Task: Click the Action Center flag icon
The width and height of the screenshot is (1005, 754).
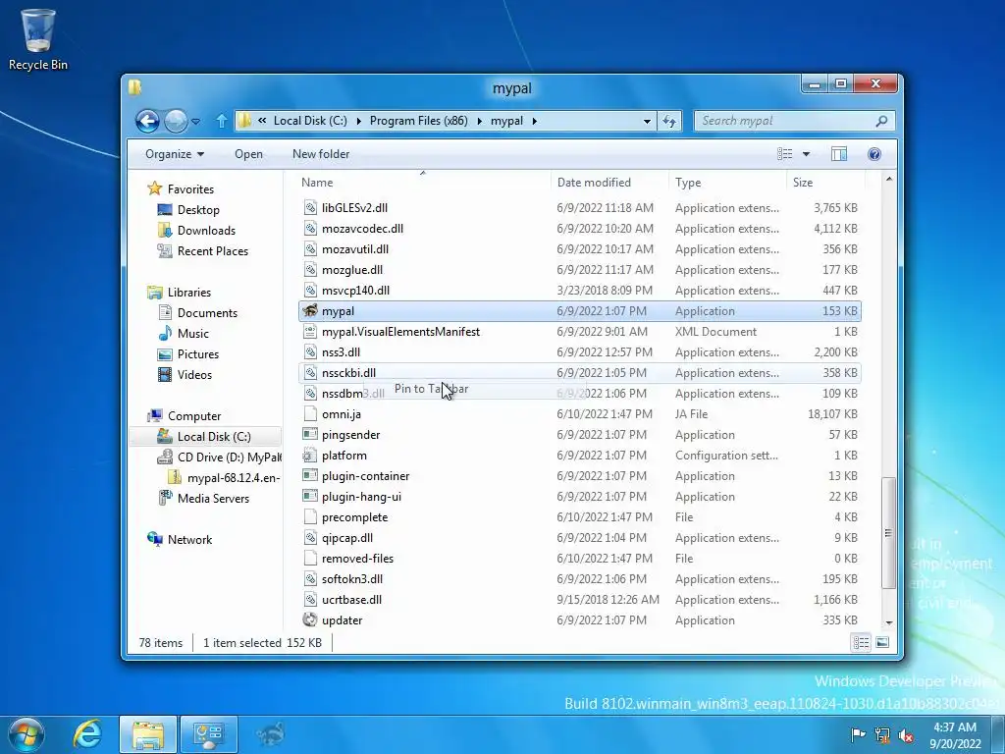Action: [858, 734]
